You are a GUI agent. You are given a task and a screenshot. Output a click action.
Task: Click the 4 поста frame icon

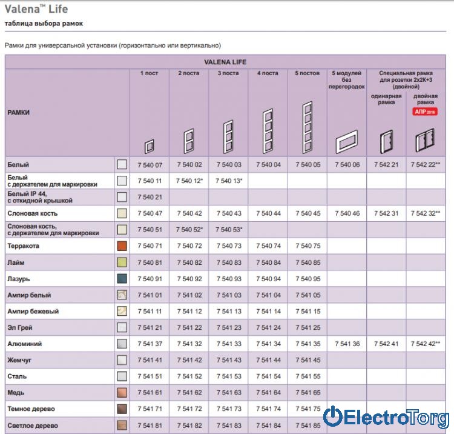point(267,131)
